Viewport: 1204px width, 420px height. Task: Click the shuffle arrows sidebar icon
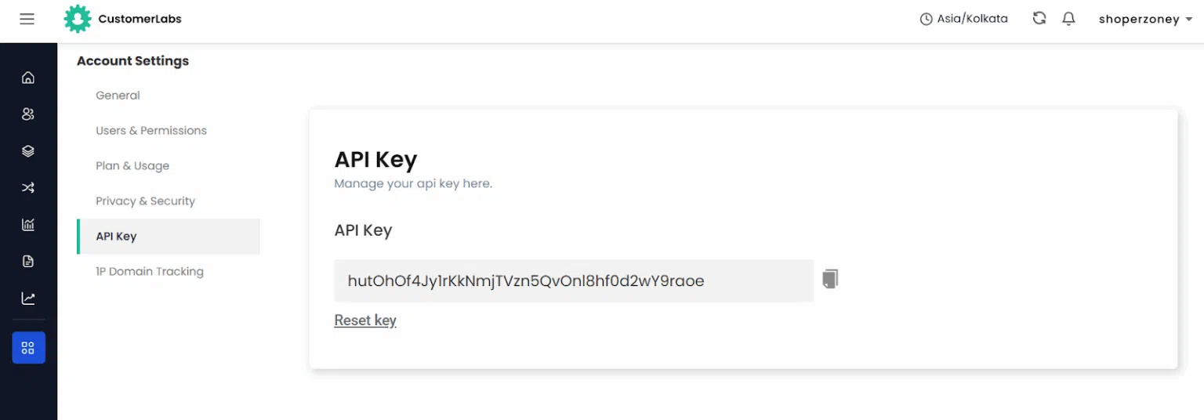28,188
